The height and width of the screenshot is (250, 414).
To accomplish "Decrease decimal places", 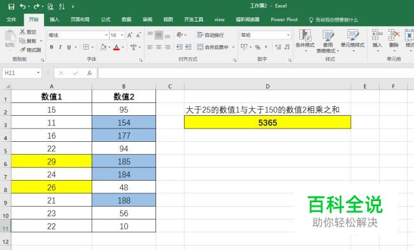I will click(x=287, y=47).
